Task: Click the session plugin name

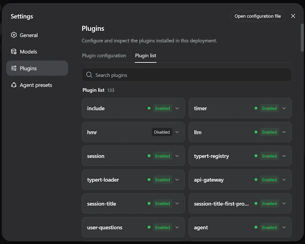Action: point(96,156)
